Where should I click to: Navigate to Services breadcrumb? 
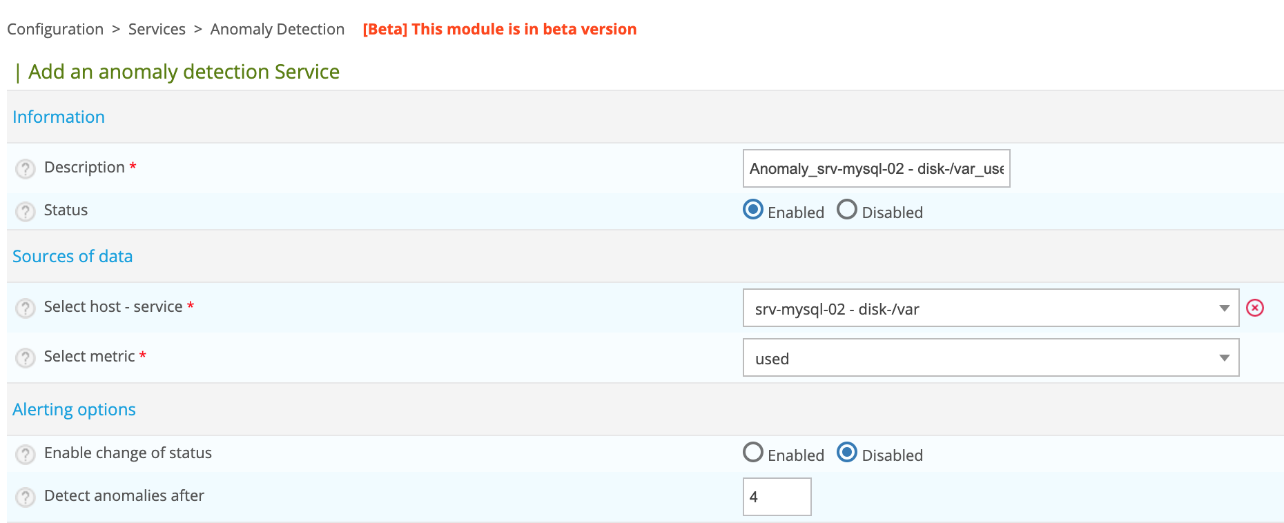(x=157, y=29)
